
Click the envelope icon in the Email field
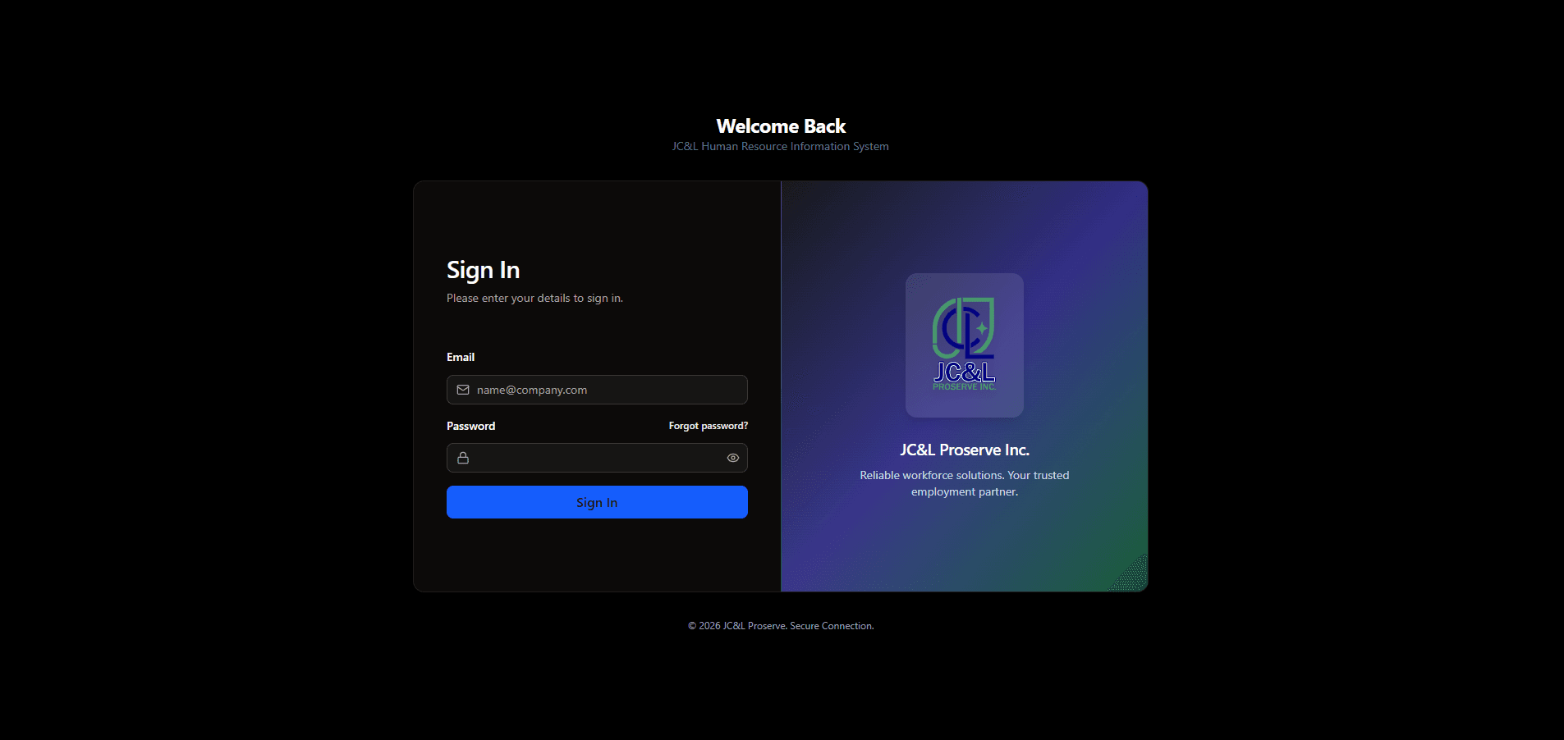[463, 390]
